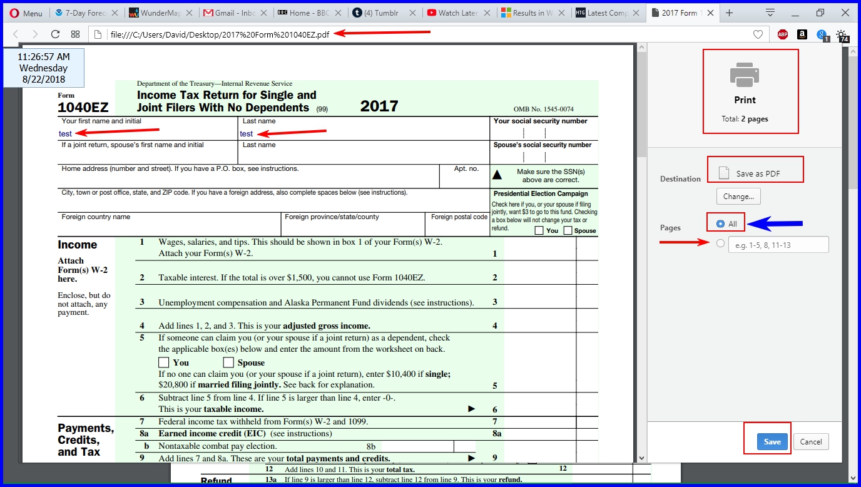The image size is (861, 487).
Task: Click the preview scrollbar down arrow
Action: coord(642,458)
